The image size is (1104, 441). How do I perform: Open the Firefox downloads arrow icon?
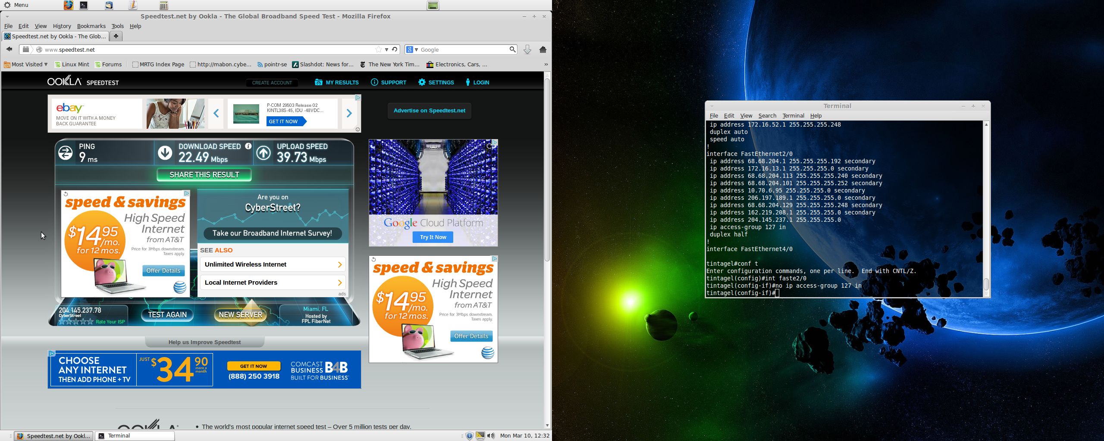coord(527,50)
